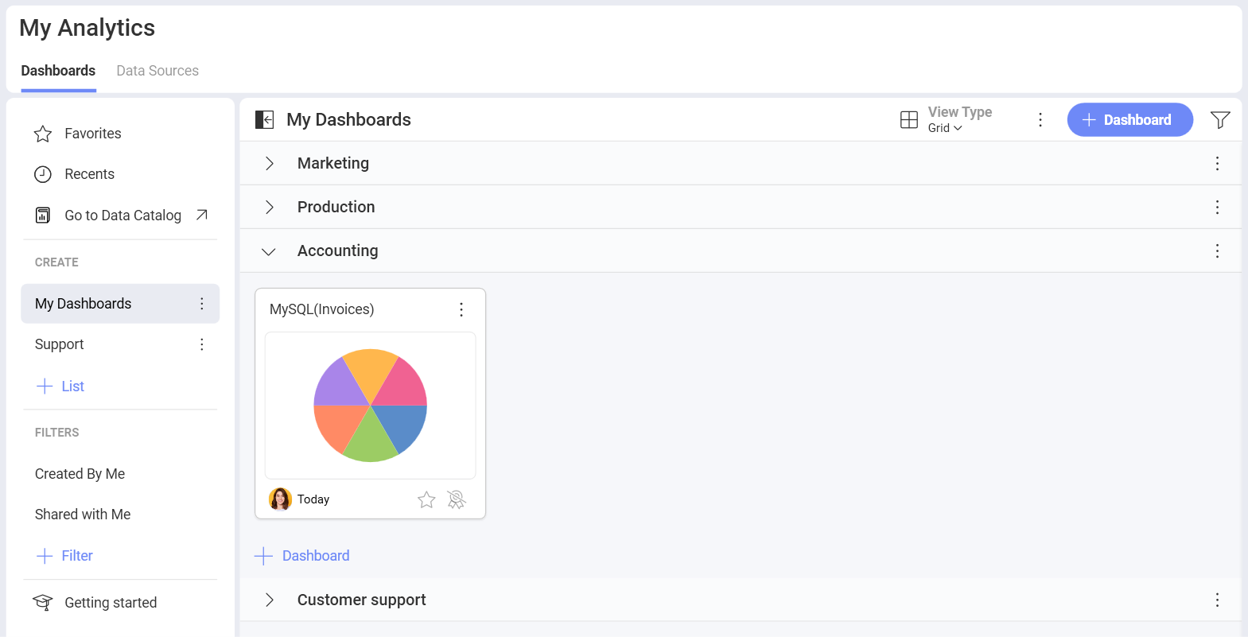Click the Customer support section title
The width and height of the screenshot is (1248, 637).
361,600
